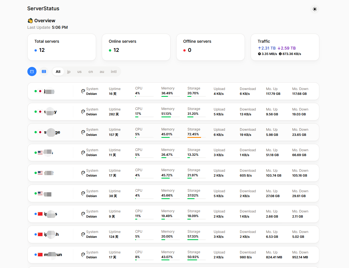Click the upload speed icon beside 3.35 MB/s
This screenshot has height=268, width=349.
259,54
